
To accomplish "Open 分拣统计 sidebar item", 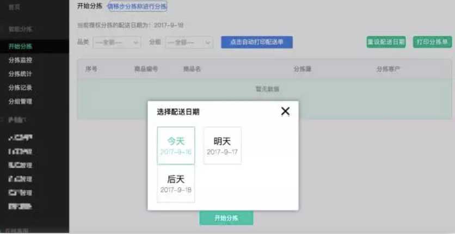I will pyautogui.click(x=21, y=74).
